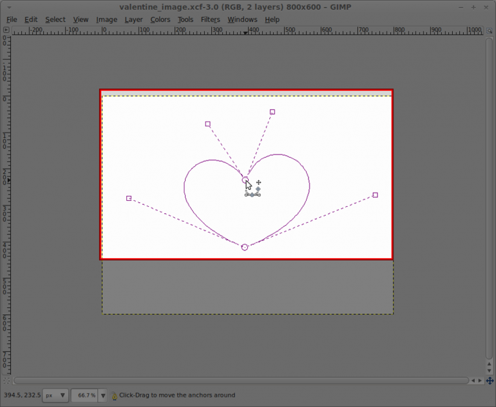This screenshot has width=496, height=407.
Task: Minimize the GIMP window
Action: (x=461, y=7)
